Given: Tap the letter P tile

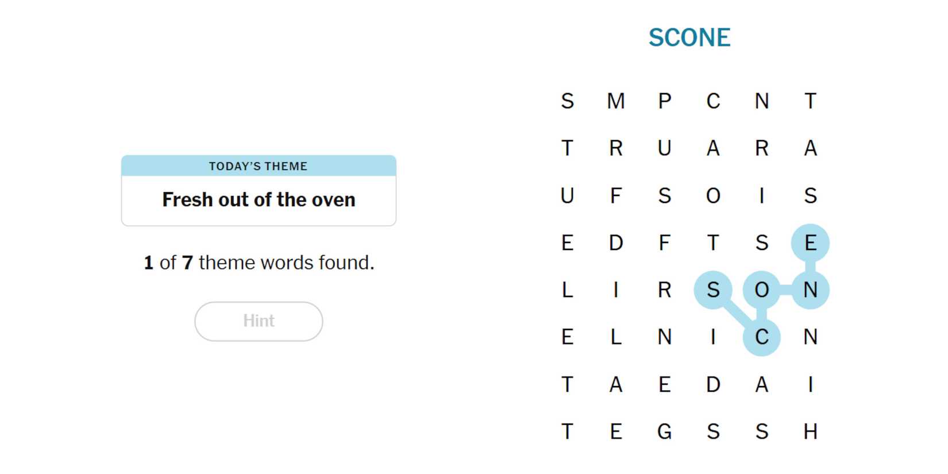Looking at the screenshot, I should (664, 101).
